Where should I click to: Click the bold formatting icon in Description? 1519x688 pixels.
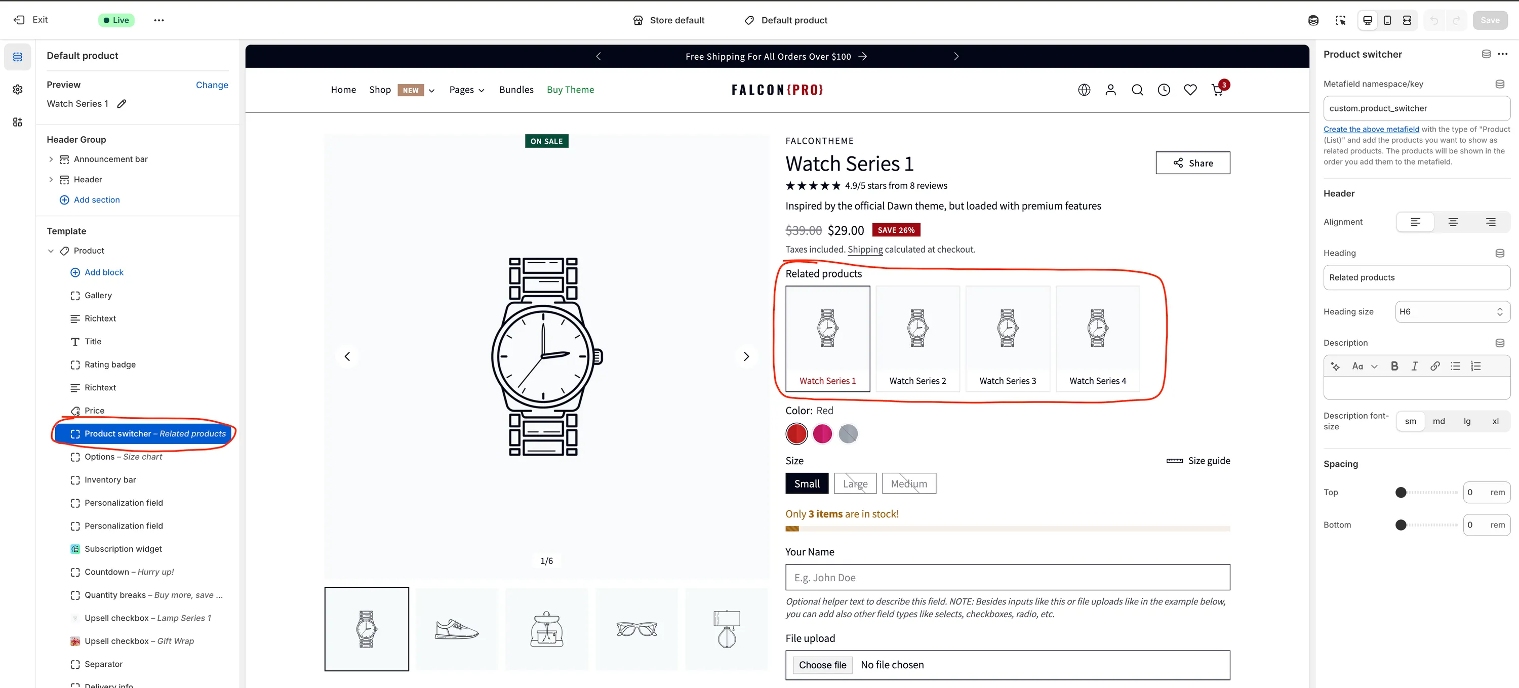tap(1394, 366)
